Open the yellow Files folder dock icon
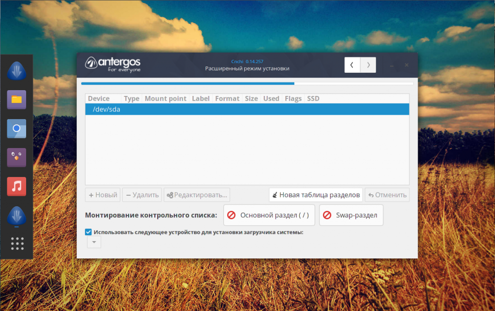 coord(16,99)
